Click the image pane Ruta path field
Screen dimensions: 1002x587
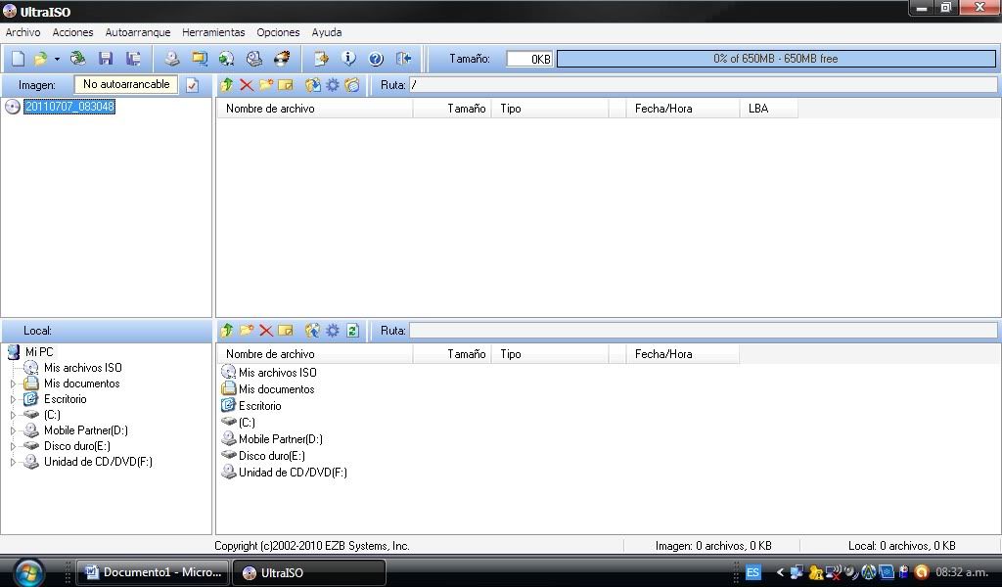(x=703, y=85)
